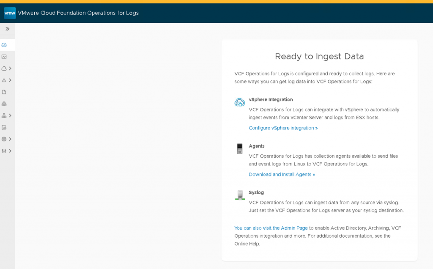
Task: Expand the chevron next to the gear icon
Action: 10,139
